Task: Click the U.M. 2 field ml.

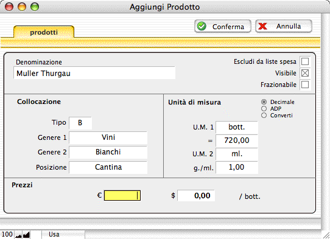Action: pos(237,154)
